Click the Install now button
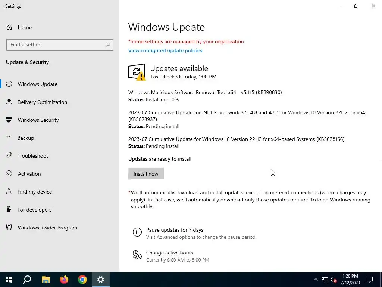Viewport: 382px width, 287px height. pos(146,174)
